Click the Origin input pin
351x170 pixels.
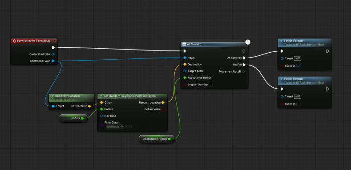[x=101, y=103]
